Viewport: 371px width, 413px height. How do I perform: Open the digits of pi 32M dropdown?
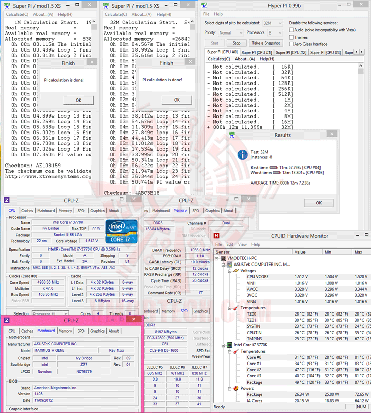[x=273, y=23]
